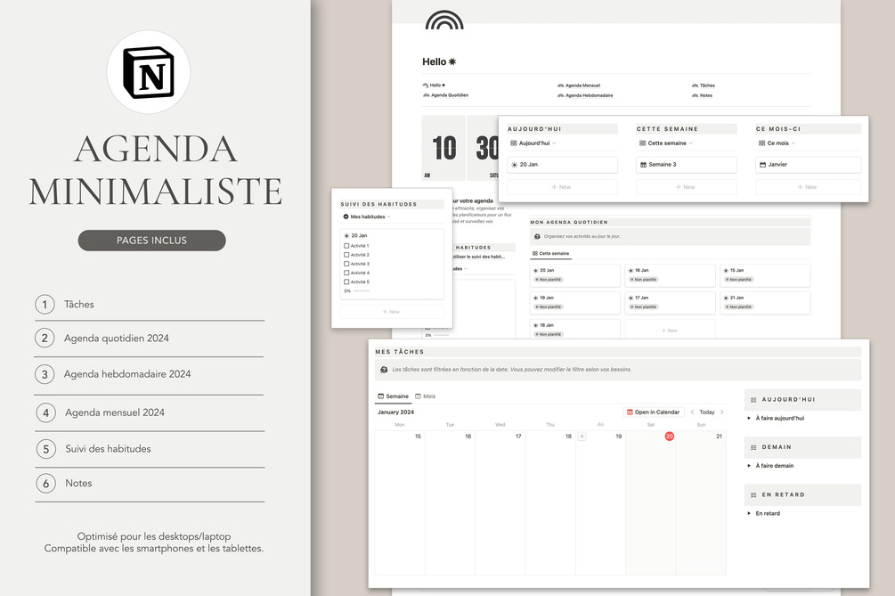Click the gallery view icon beside Ce mois
The height and width of the screenshot is (596, 895).
coord(761,143)
